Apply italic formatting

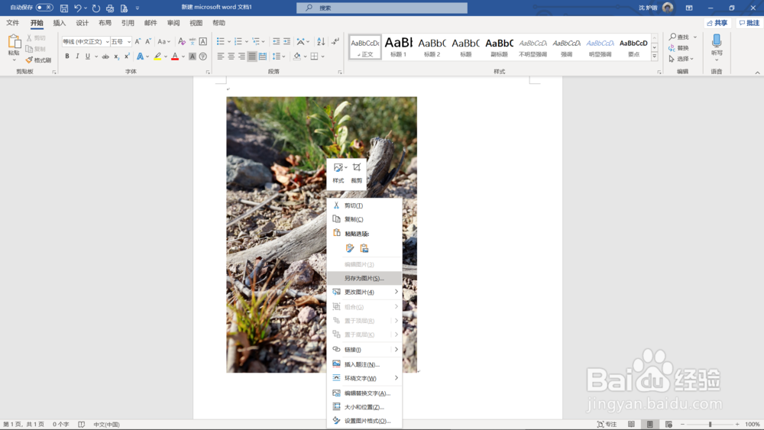click(77, 57)
